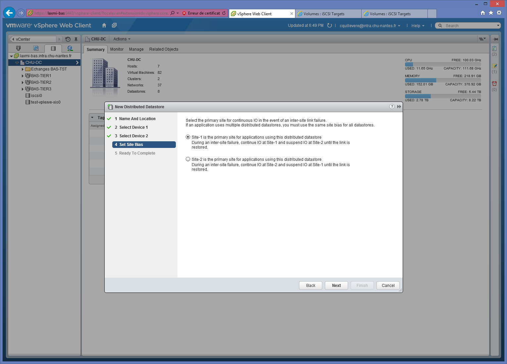Open Alarms panel with clock icon
The height and width of the screenshot is (364, 507).
click(494, 84)
